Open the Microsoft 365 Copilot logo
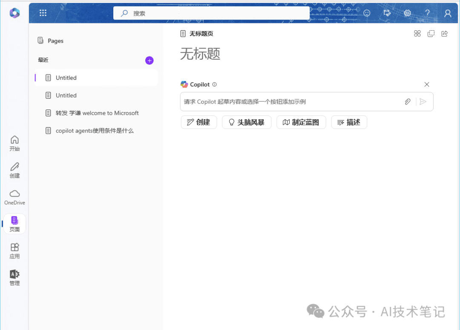Viewport: 460px width, 330px height. [x=14, y=13]
